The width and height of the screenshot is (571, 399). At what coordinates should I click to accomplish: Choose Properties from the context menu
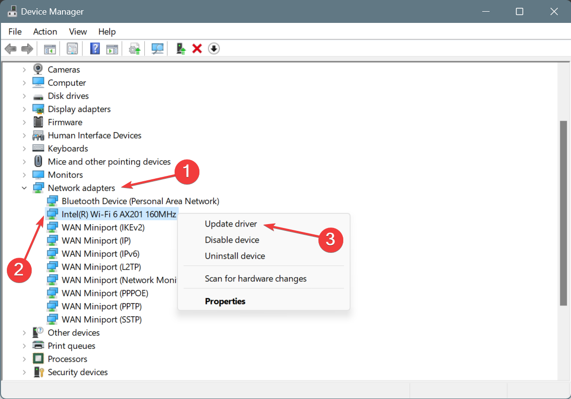(225, 301)
